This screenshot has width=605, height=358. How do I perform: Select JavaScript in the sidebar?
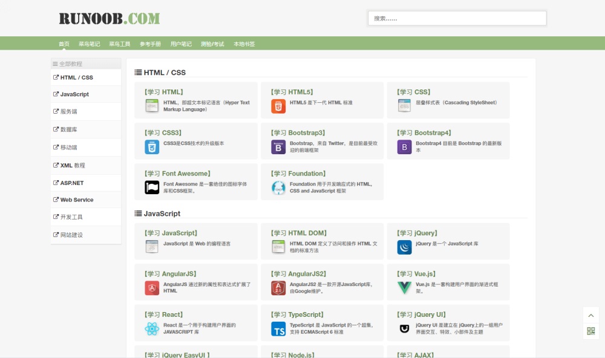[86, 94]
